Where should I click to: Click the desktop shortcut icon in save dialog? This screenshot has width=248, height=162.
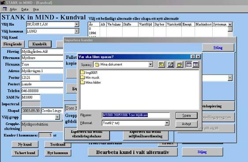coord(170,64)
